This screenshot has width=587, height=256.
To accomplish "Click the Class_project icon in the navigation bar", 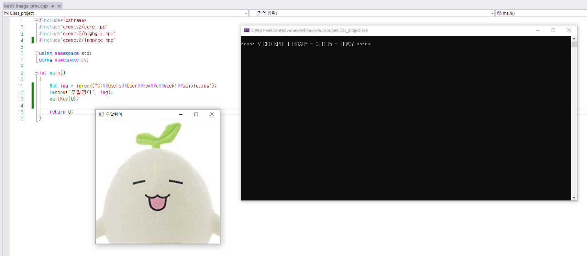I will (x=7, y=13).
